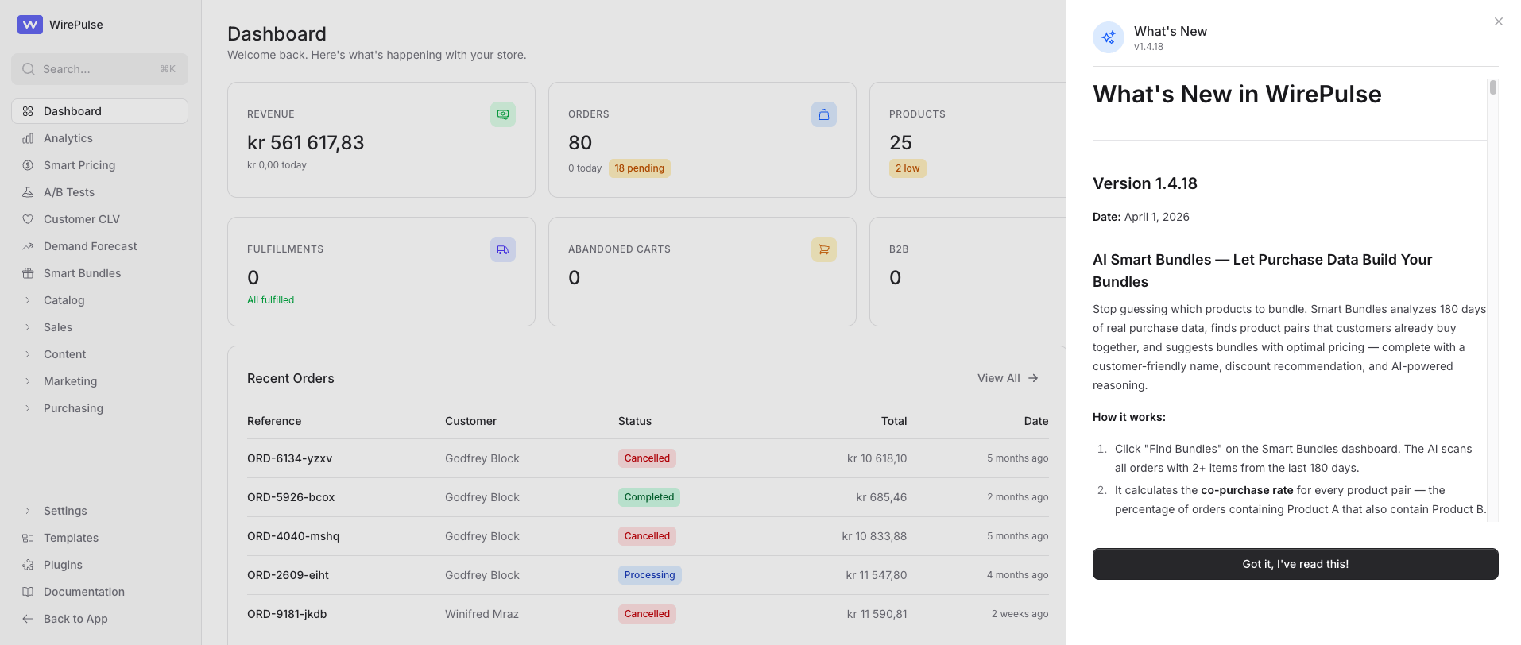Click the Processing status of ORD-2609-eiht

click(x=649, y=575)
